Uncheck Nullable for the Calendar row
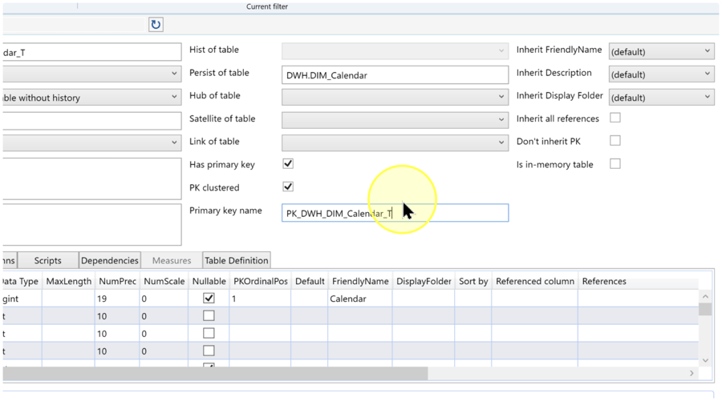 209,298
